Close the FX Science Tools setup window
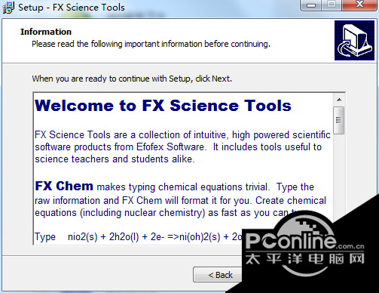This screenshot has width=379, height=293. (359, 5)
